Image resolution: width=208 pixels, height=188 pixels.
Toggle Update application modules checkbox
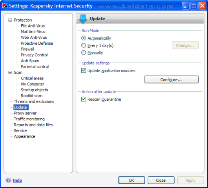tap(84, 70)
